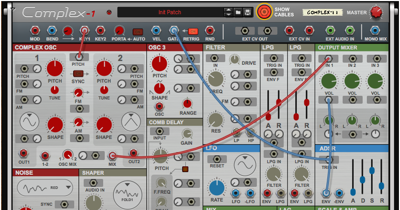Viewport: 400px width, 210px height.
Task: Click the MONO MIX output jack
Action: pyautogui.click(x=375, y=31)
